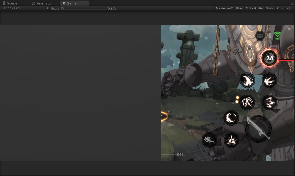295x176 pixels.
Task: Click the Scale slider handle
Action: (x=62, y=8)
